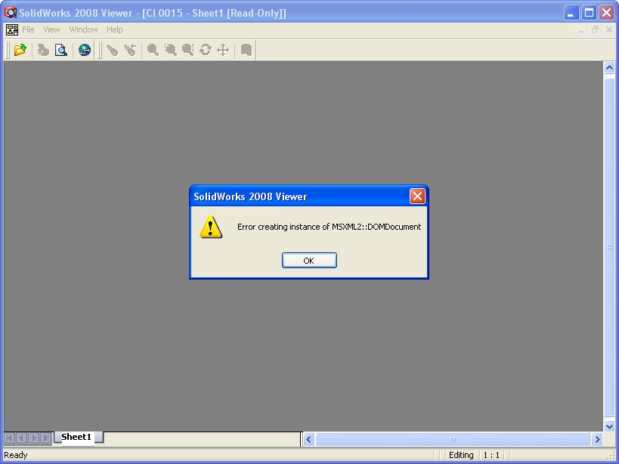Click the SolidWorks Viewer title bar app icon
Screen dimensions: 619x464
coord(11,13)
